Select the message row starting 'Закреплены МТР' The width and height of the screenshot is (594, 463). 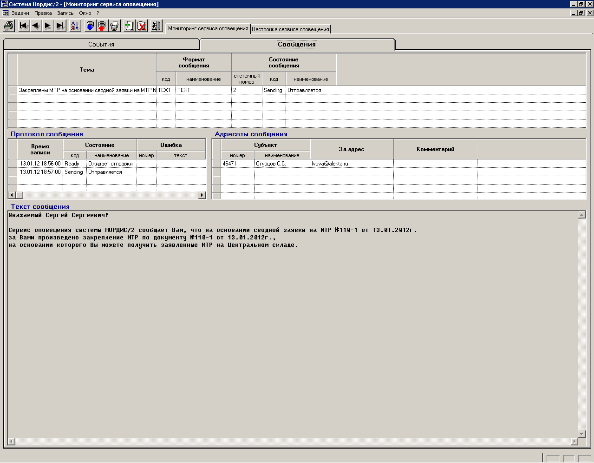point(87,90)
